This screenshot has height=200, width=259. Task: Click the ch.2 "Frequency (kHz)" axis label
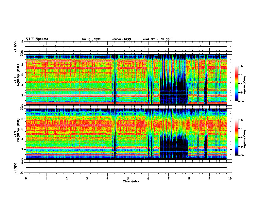[x=18, y=130]
